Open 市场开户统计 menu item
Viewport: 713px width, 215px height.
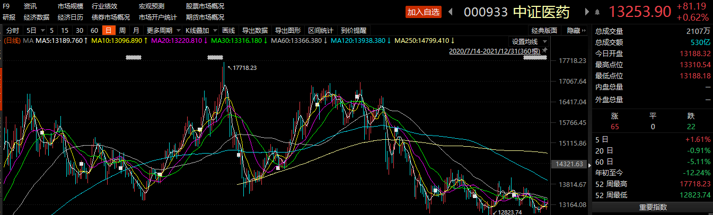[x=158, y=17]
